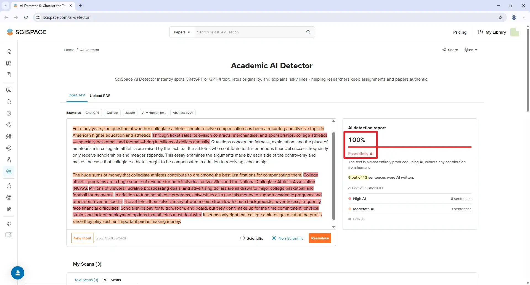This screenshot has width=530, height=285.
Task: Click the AI Detector breadcrumb
Action: (89, 50)
